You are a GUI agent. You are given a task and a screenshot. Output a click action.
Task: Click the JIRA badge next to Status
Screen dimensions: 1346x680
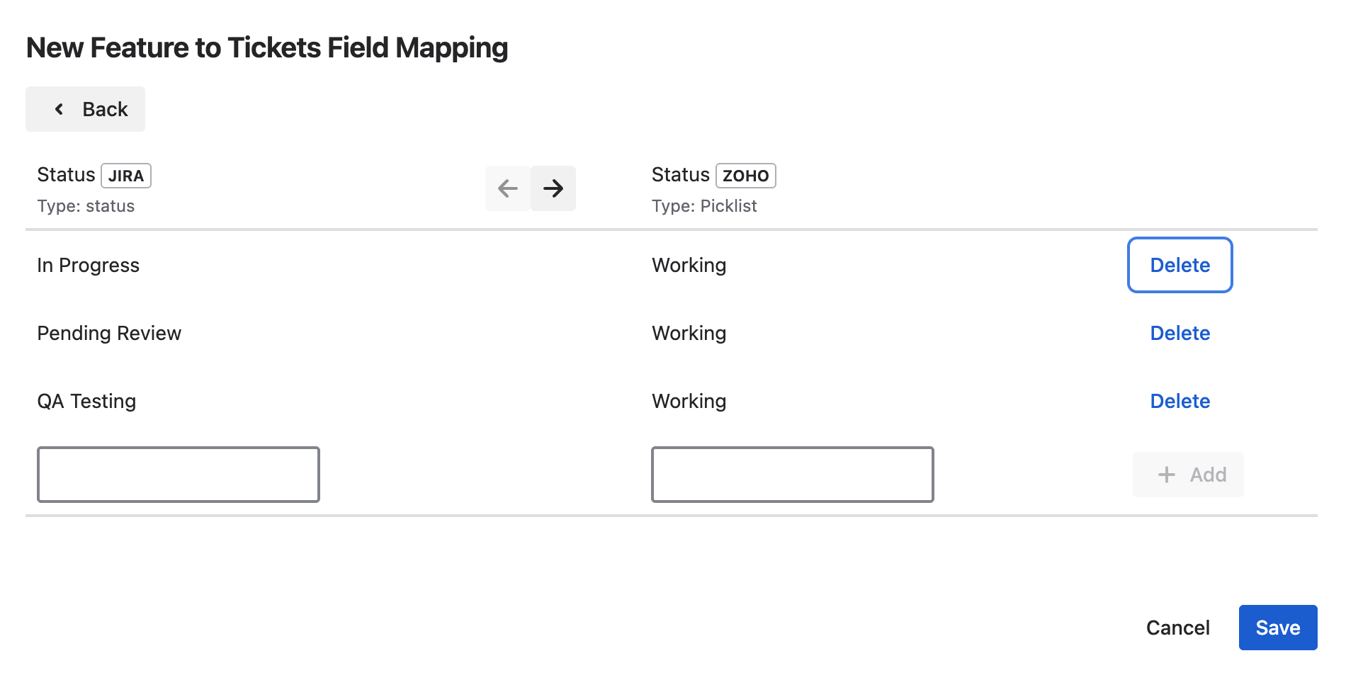click(x=126, y=176)
